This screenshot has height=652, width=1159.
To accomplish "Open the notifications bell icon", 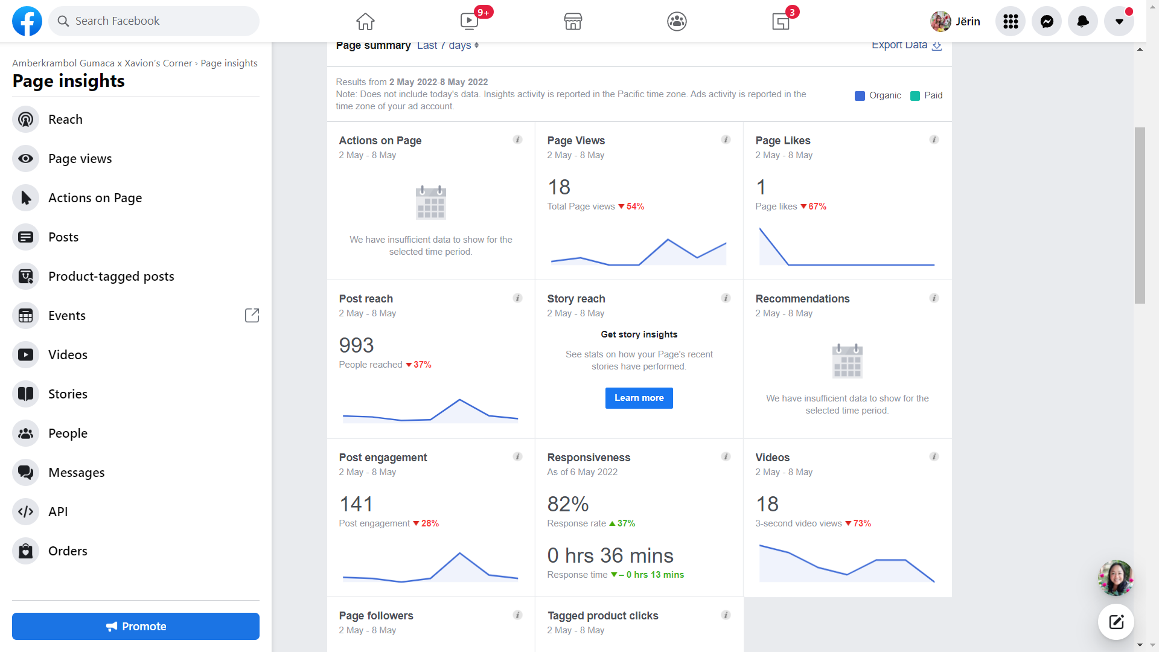I will pos(1083,21).
